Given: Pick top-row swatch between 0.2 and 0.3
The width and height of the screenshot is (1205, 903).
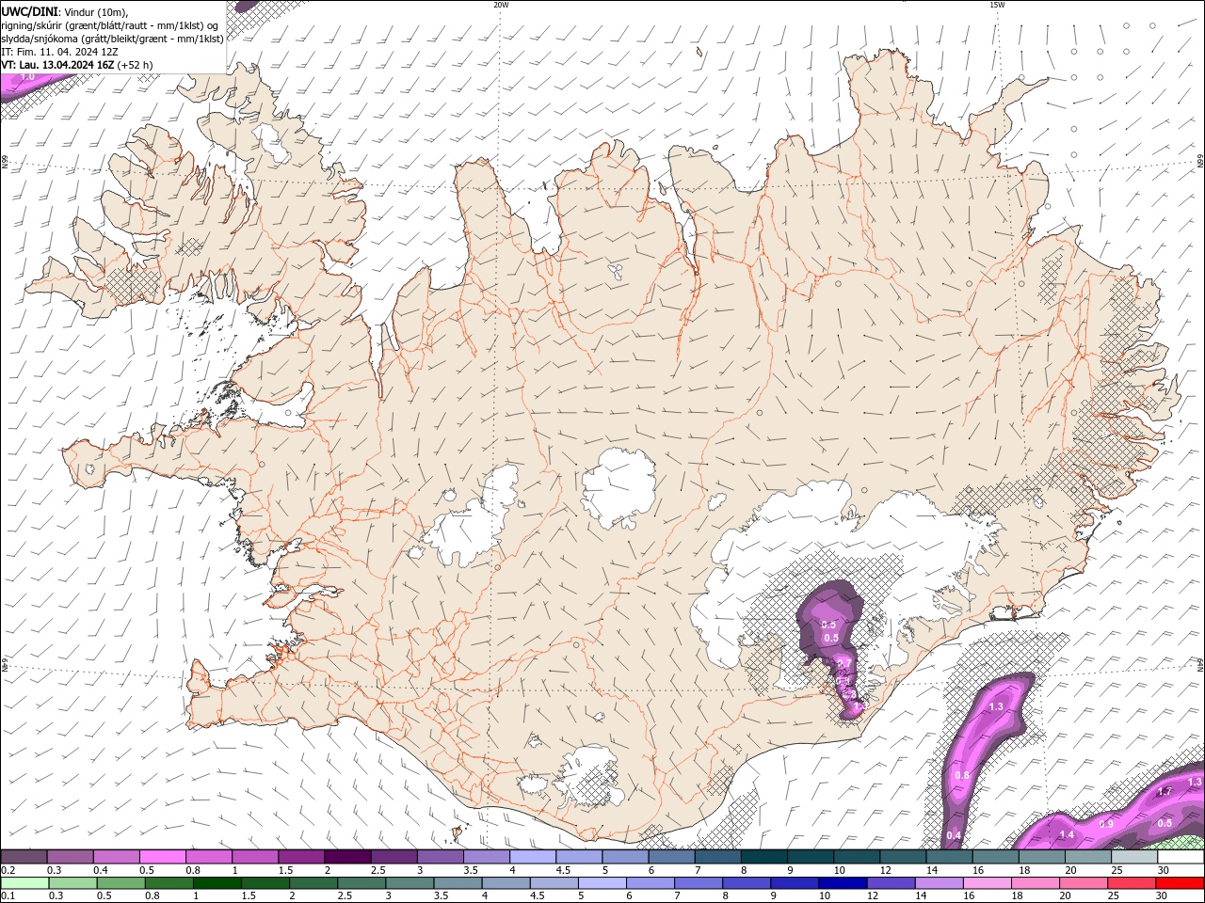Looking at the screenshot, I should coord(24,857).
